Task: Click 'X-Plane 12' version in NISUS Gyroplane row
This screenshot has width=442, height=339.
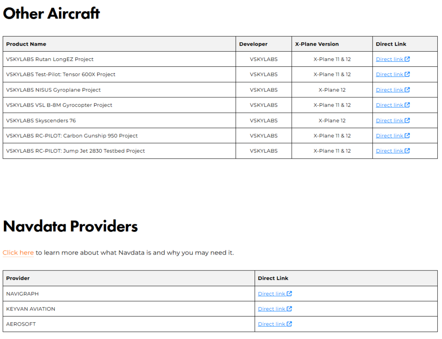Action: [332, 90]
